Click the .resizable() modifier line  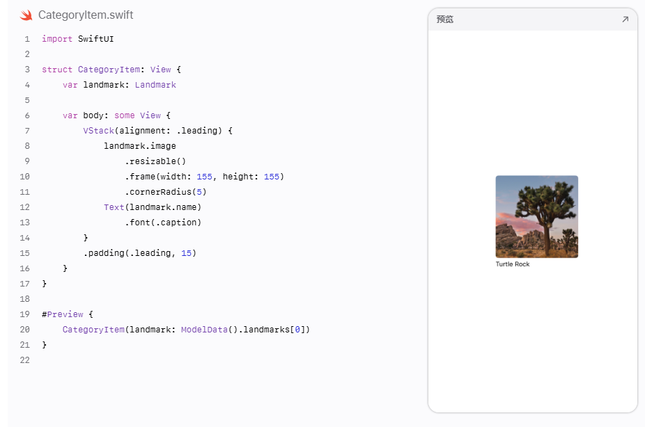click(155, 161)
